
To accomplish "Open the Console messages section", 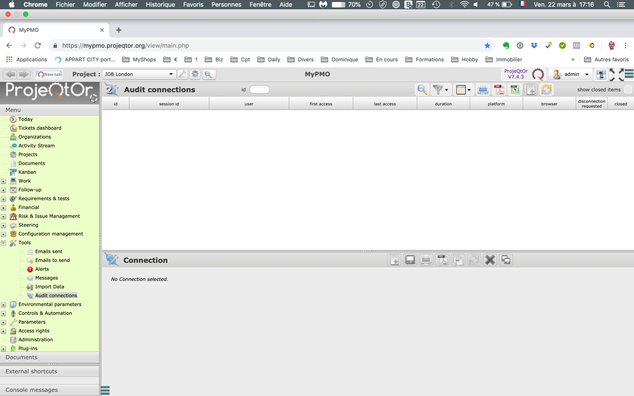I will (50, 390).
